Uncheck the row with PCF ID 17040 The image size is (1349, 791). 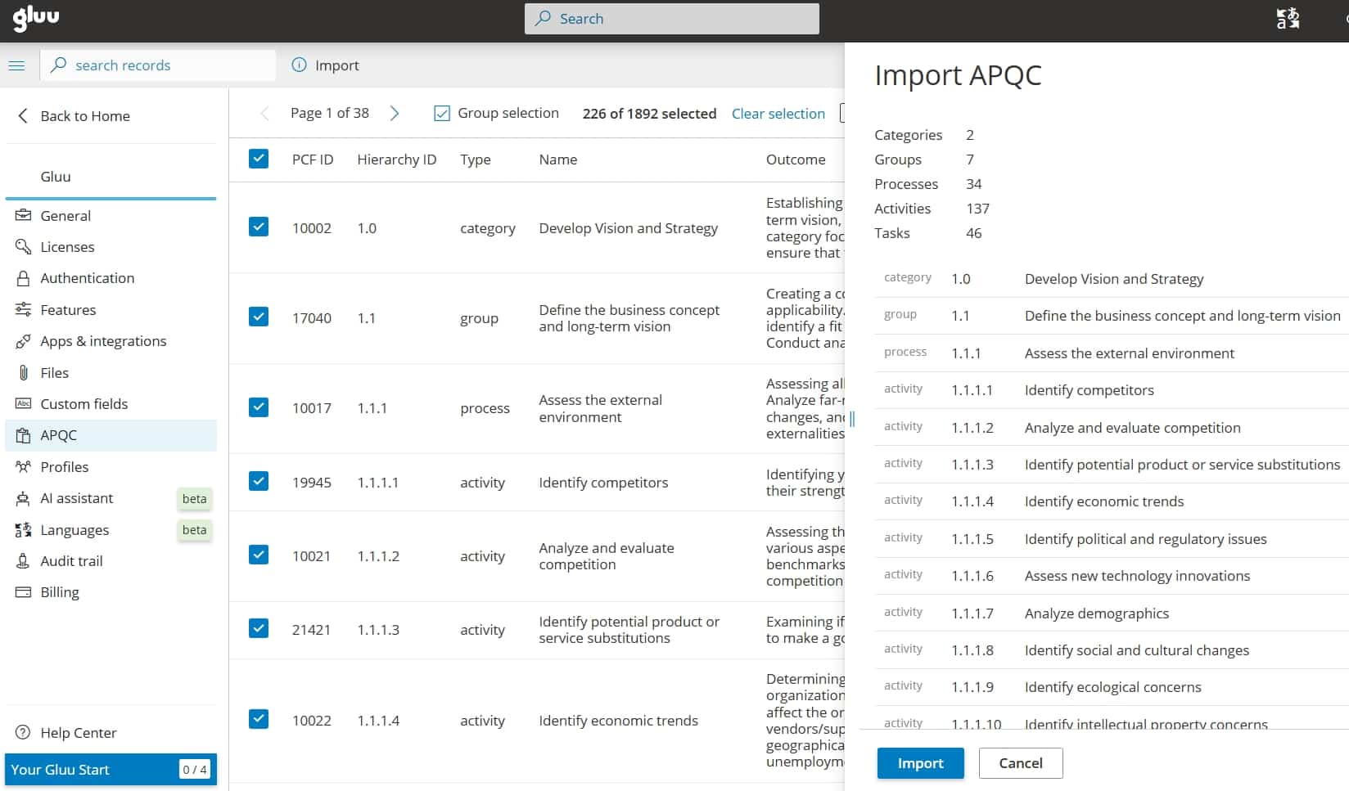259,317
